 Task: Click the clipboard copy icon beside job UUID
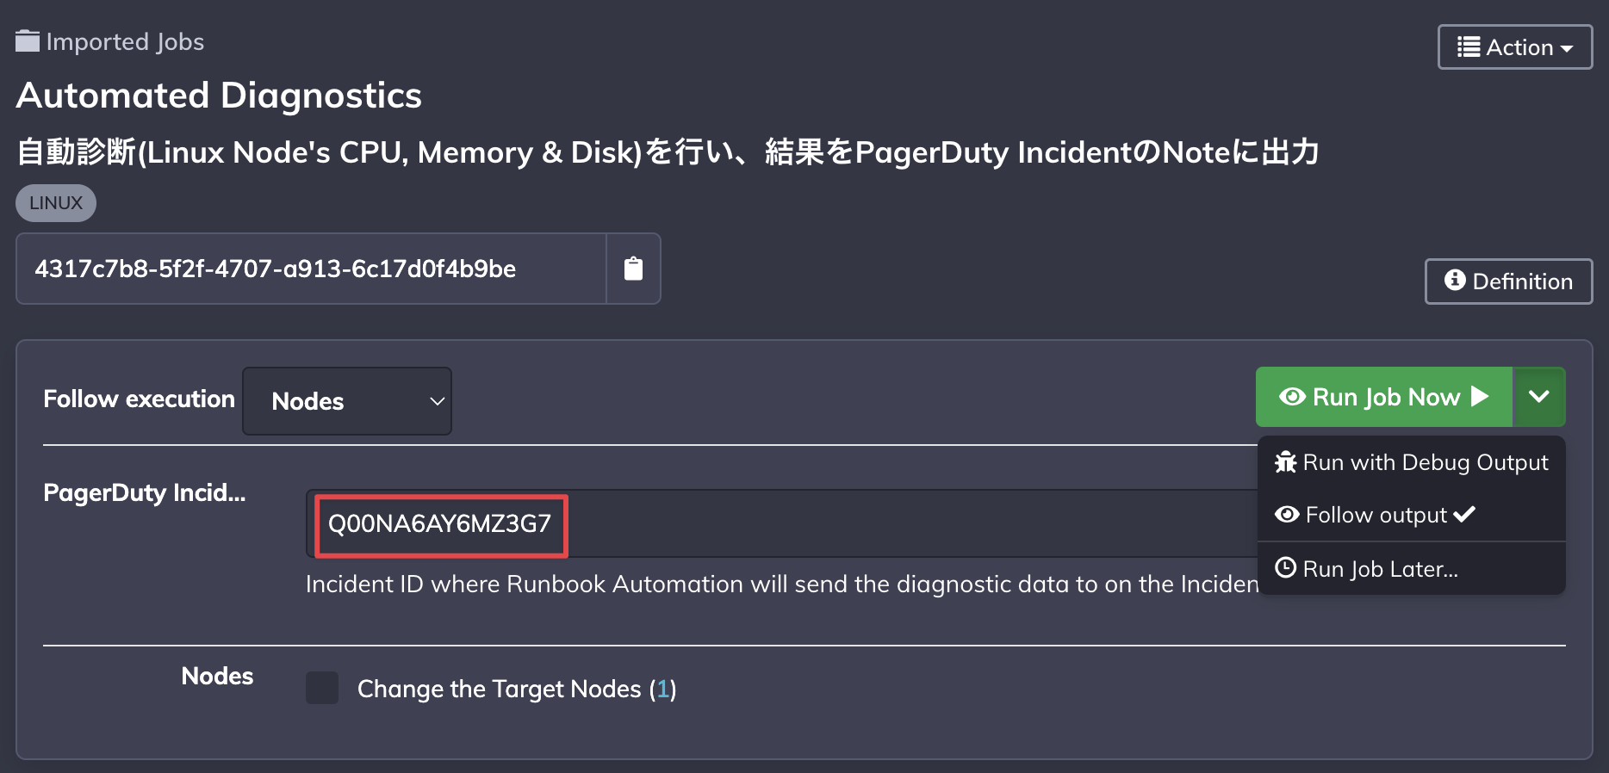(x=633, y=269)
